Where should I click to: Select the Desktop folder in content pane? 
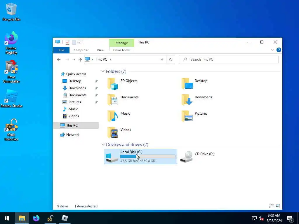[x=194, y=83]
